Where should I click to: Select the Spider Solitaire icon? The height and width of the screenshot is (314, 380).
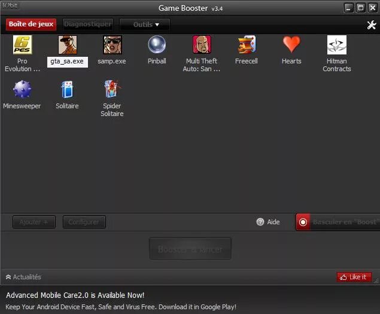113,89
